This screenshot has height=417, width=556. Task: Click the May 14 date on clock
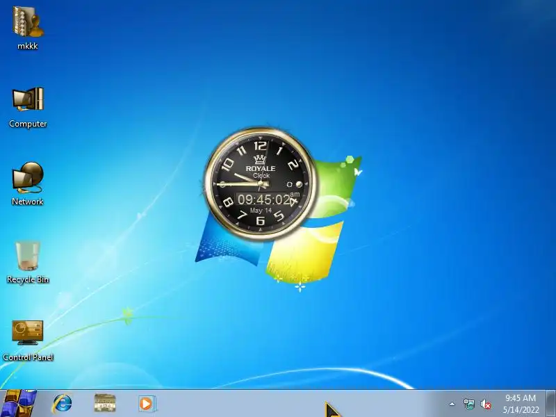261,211
